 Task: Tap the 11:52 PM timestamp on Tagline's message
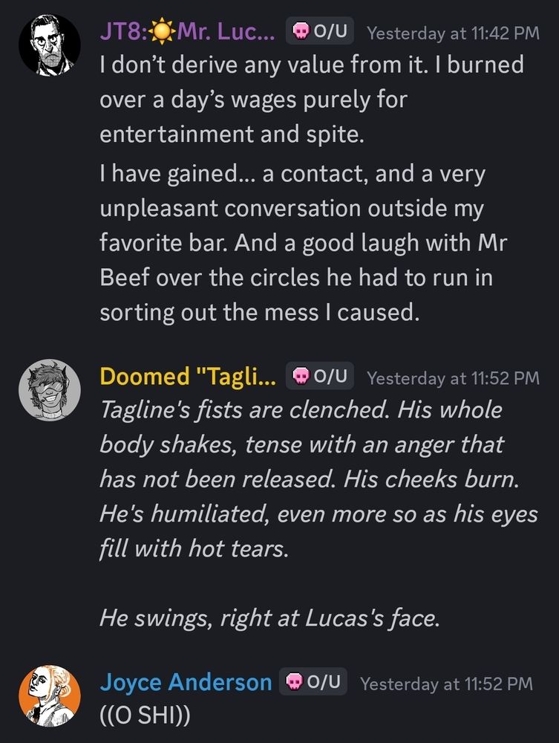453,377
